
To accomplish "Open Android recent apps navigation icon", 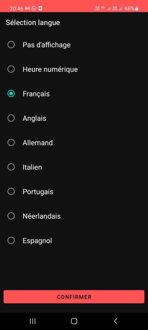I will pos(32,321).
